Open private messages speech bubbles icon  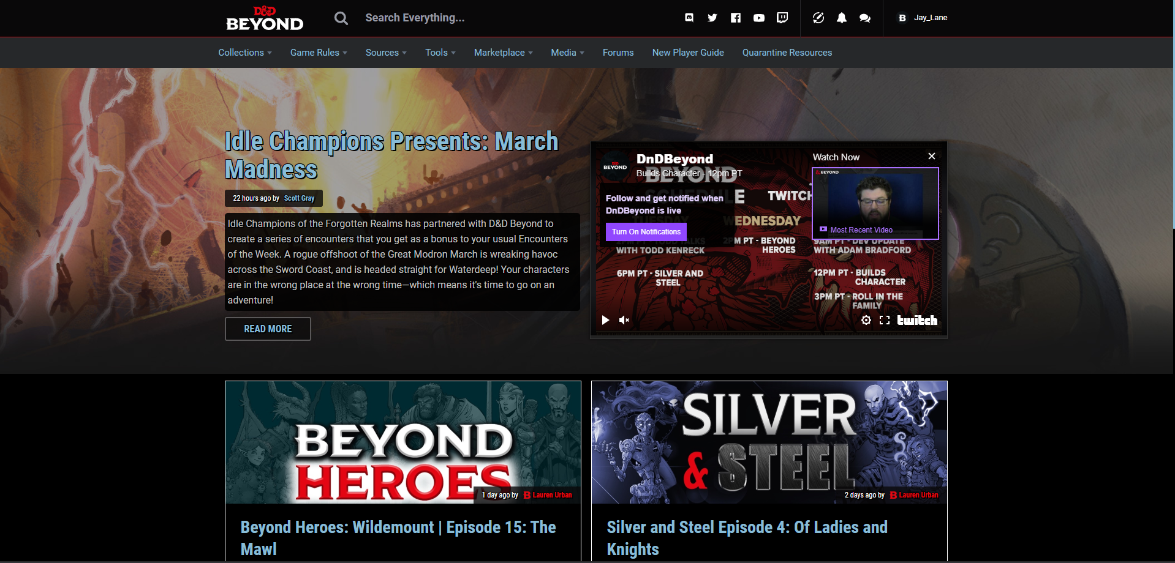point(865,18)
